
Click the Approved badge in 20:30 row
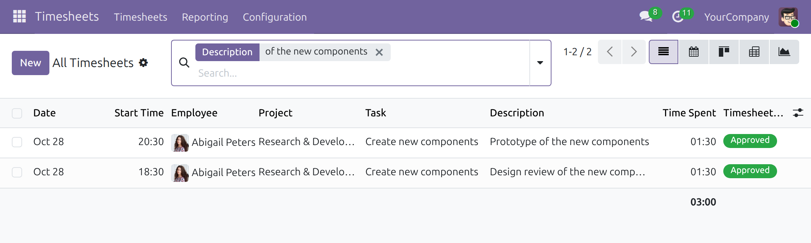tap(750, 141)
